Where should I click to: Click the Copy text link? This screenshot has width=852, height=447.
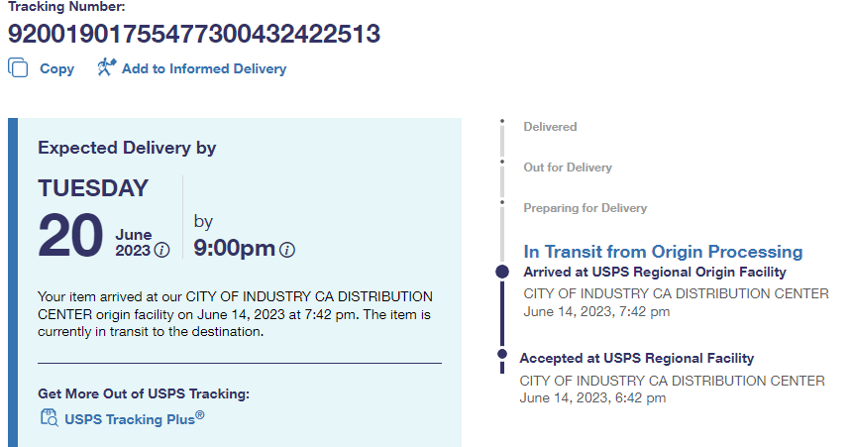[56, 69]
